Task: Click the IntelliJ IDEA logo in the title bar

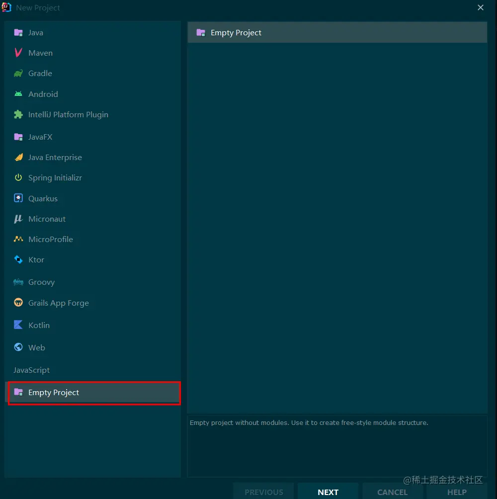Action: [6, 7]
